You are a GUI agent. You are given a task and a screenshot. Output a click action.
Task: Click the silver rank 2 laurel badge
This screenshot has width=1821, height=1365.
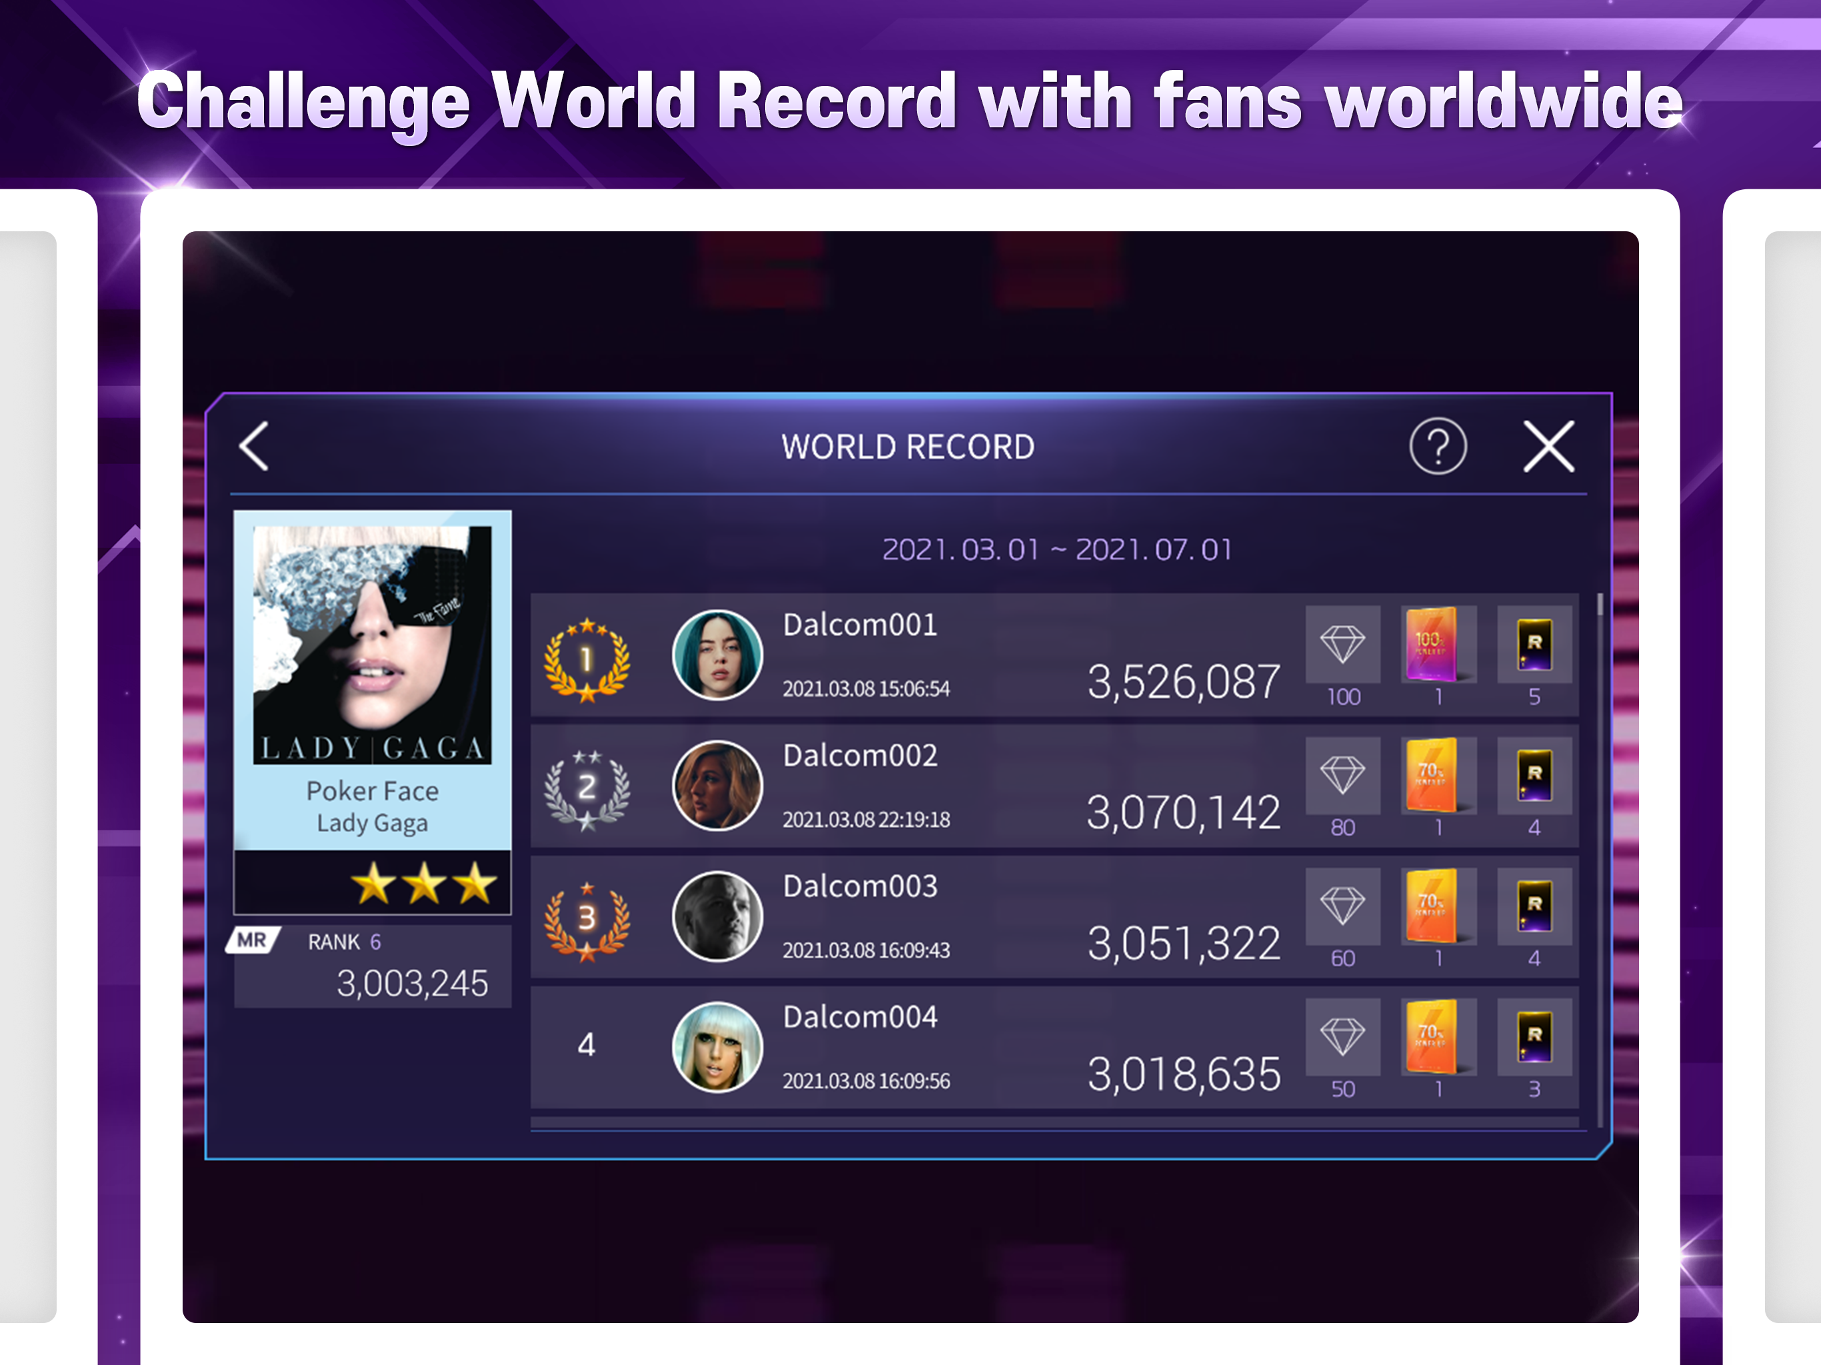click(587, 790)
